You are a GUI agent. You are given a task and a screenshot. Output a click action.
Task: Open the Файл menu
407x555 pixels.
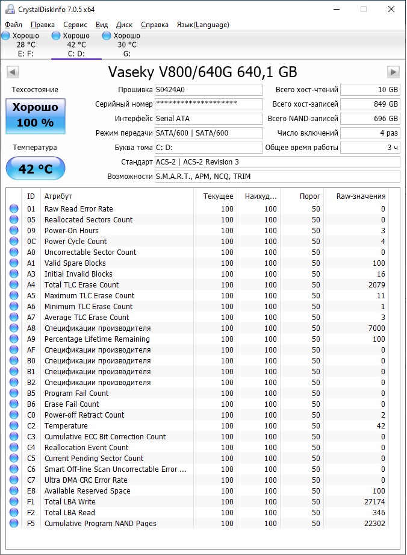pos(13,25)
